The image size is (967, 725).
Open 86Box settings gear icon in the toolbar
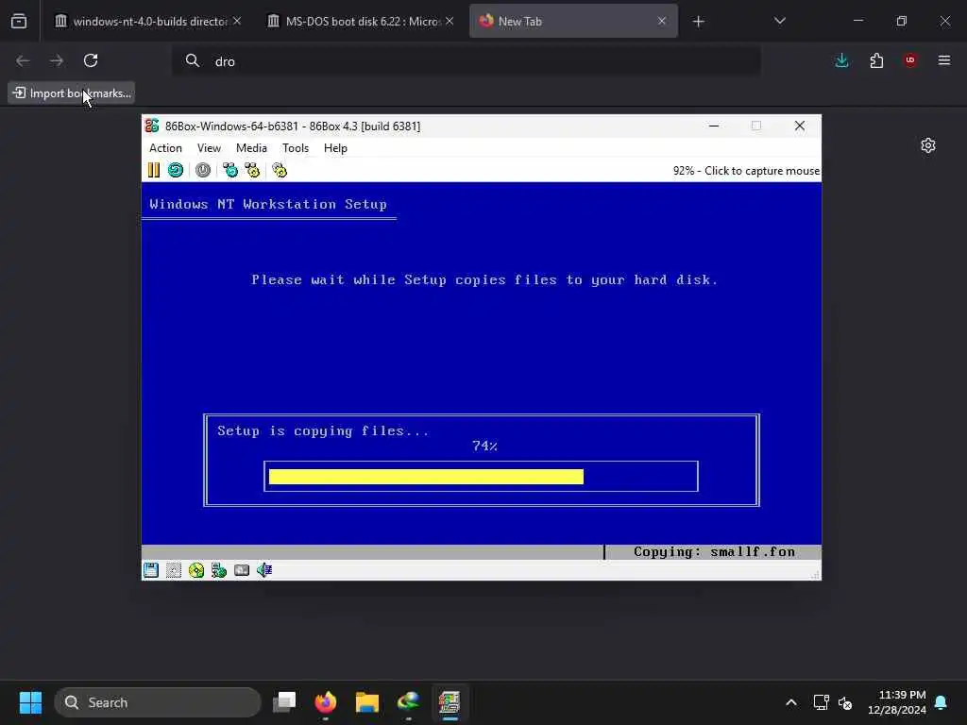[x=280, y=170]
